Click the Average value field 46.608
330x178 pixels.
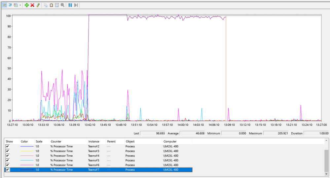[192, 133]
